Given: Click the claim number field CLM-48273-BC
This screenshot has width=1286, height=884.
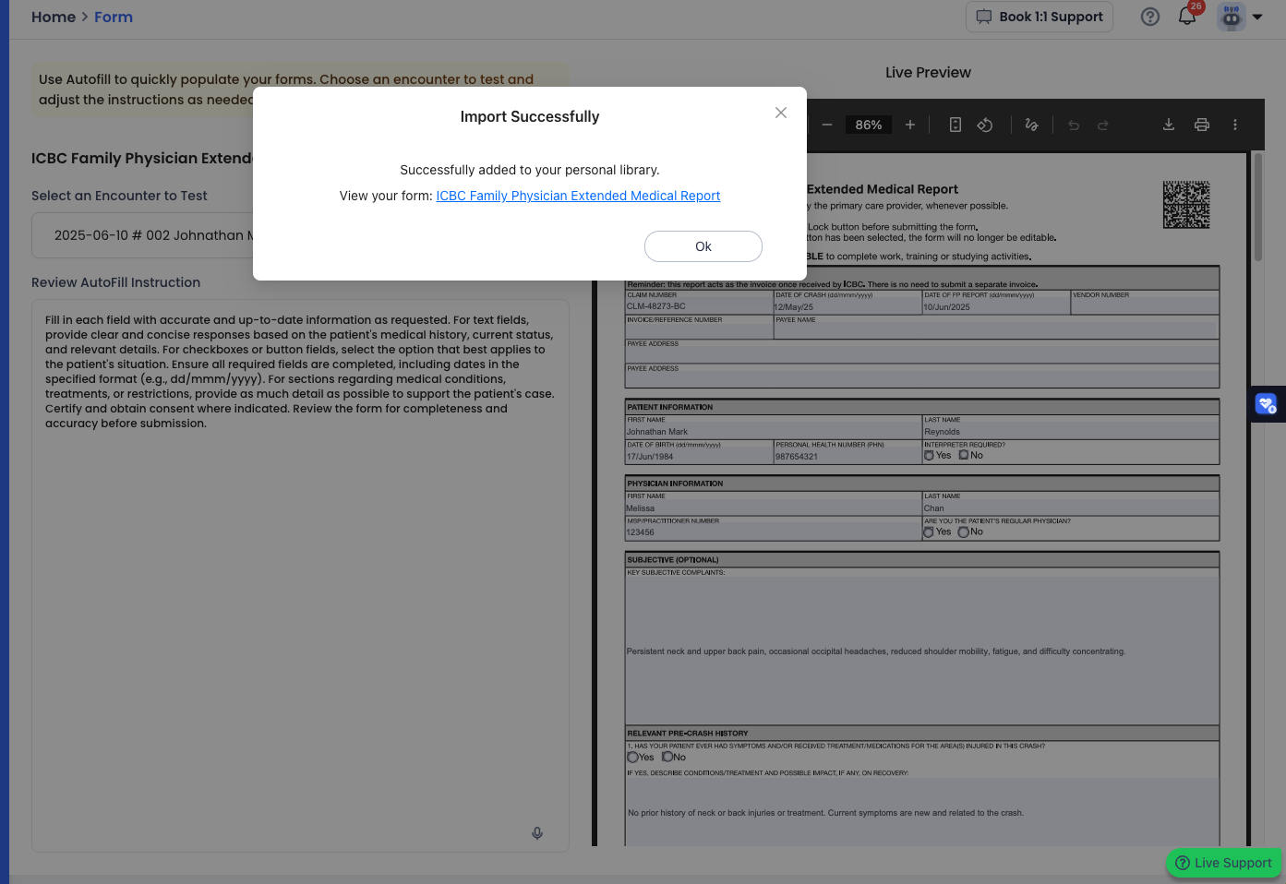Looking at the screenshot, I should tap(699, 306).
